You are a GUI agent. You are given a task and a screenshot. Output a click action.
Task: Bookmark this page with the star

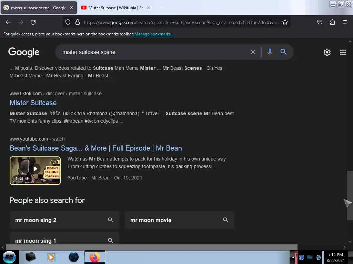click(x=285, y=22)
